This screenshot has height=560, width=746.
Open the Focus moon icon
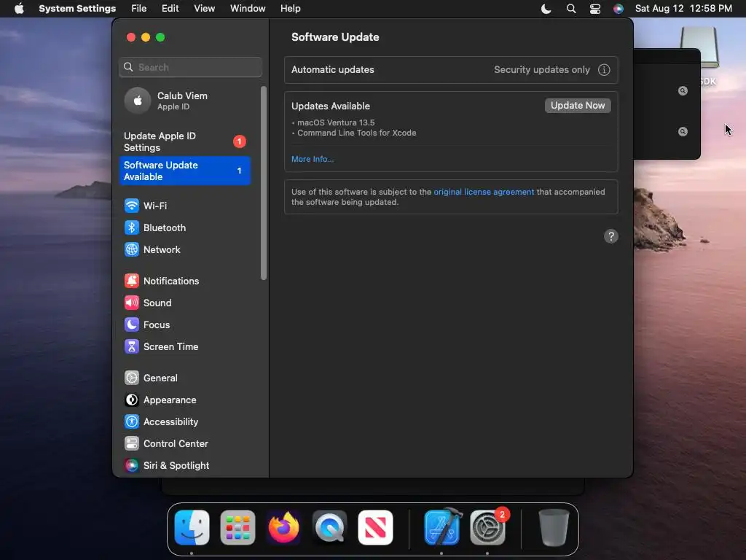[132, 324]
